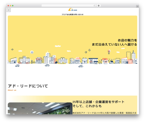Close the browser window with red button

[8, 6]
